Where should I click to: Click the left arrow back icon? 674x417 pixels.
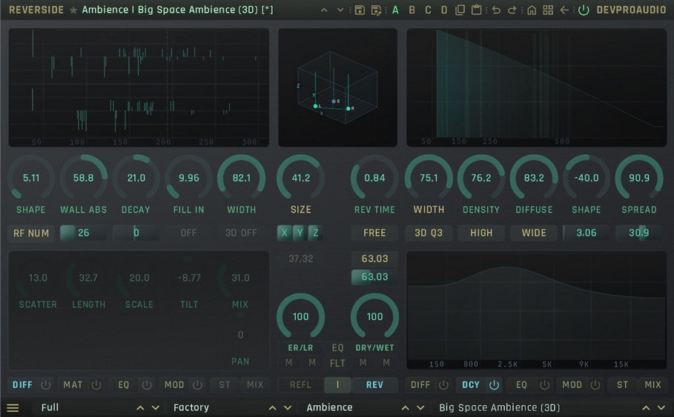[x=564, y=10]
